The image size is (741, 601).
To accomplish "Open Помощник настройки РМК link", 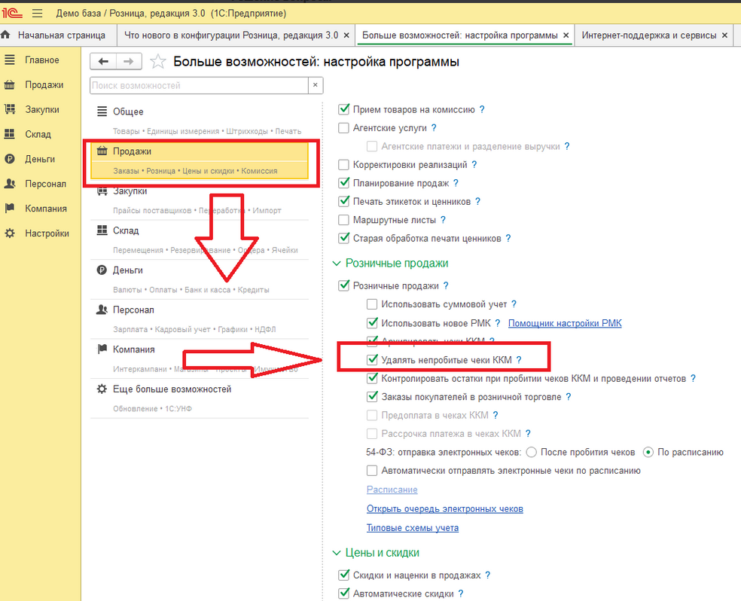I will (x=565, y=323).
